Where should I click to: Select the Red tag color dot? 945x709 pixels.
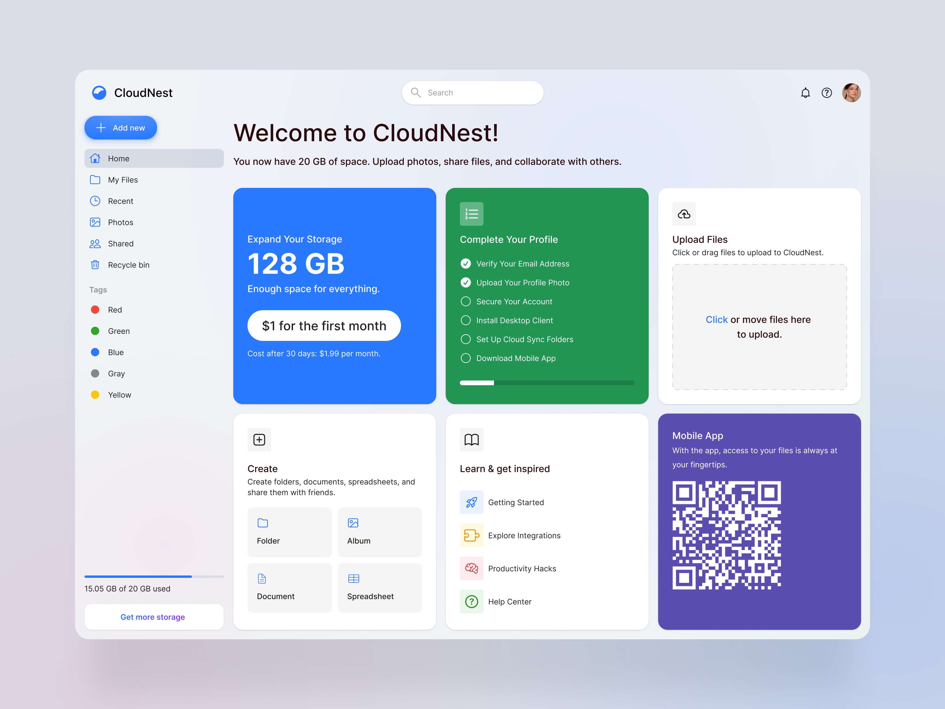point(95,309)
